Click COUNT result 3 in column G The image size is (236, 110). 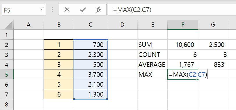213,55
